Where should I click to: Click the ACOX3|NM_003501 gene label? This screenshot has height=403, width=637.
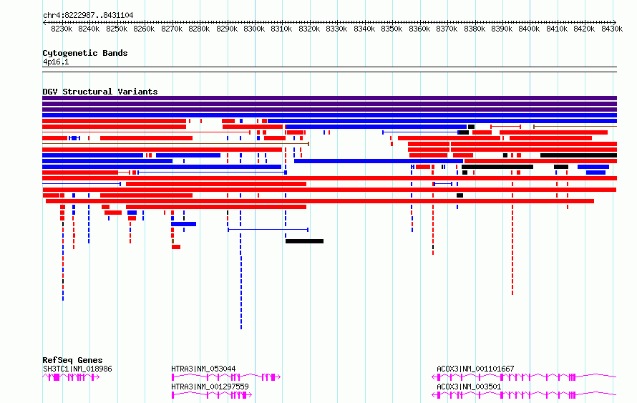(469, 387)
